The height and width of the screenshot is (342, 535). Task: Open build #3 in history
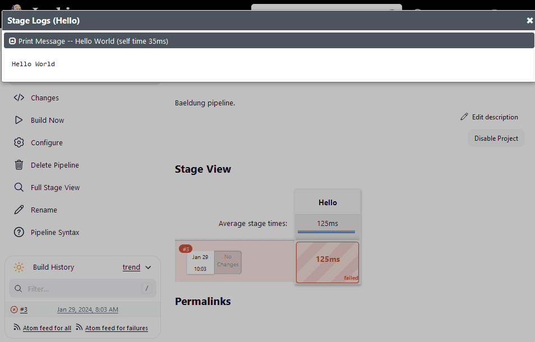coord(24,309)
